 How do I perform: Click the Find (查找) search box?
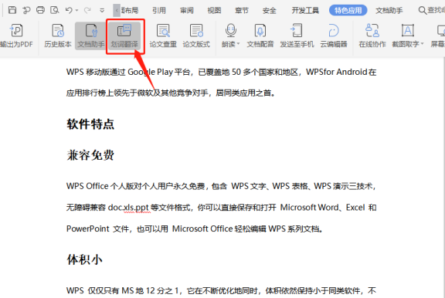[x=432, y=11]
